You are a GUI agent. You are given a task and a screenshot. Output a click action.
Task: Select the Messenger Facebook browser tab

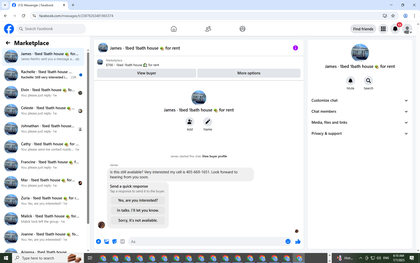39,5
